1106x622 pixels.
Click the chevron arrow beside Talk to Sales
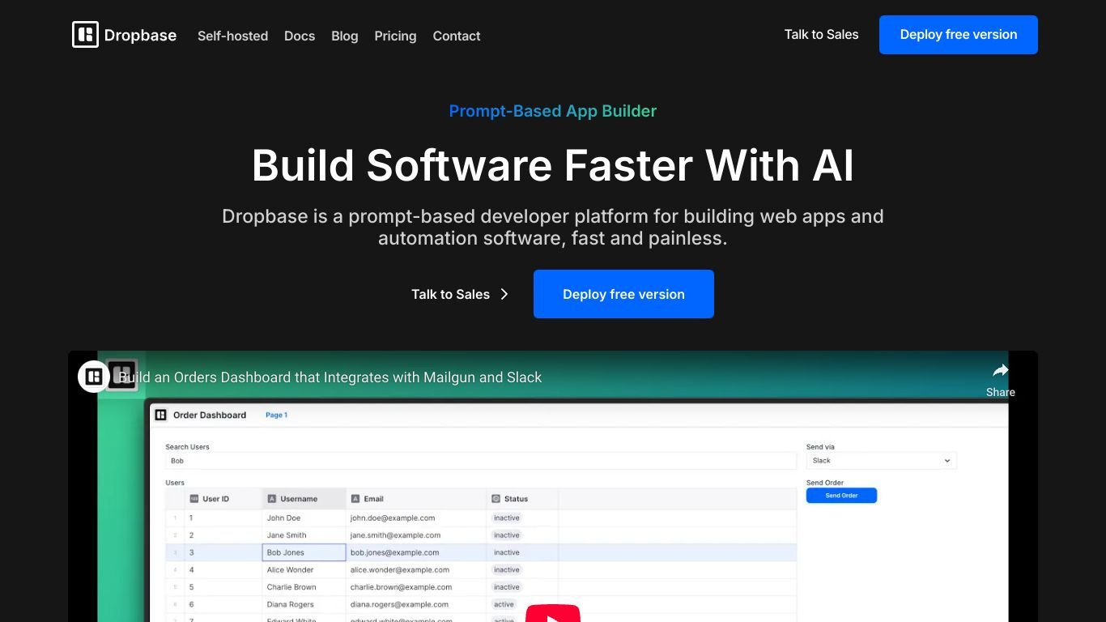click(x=504, y=294)
